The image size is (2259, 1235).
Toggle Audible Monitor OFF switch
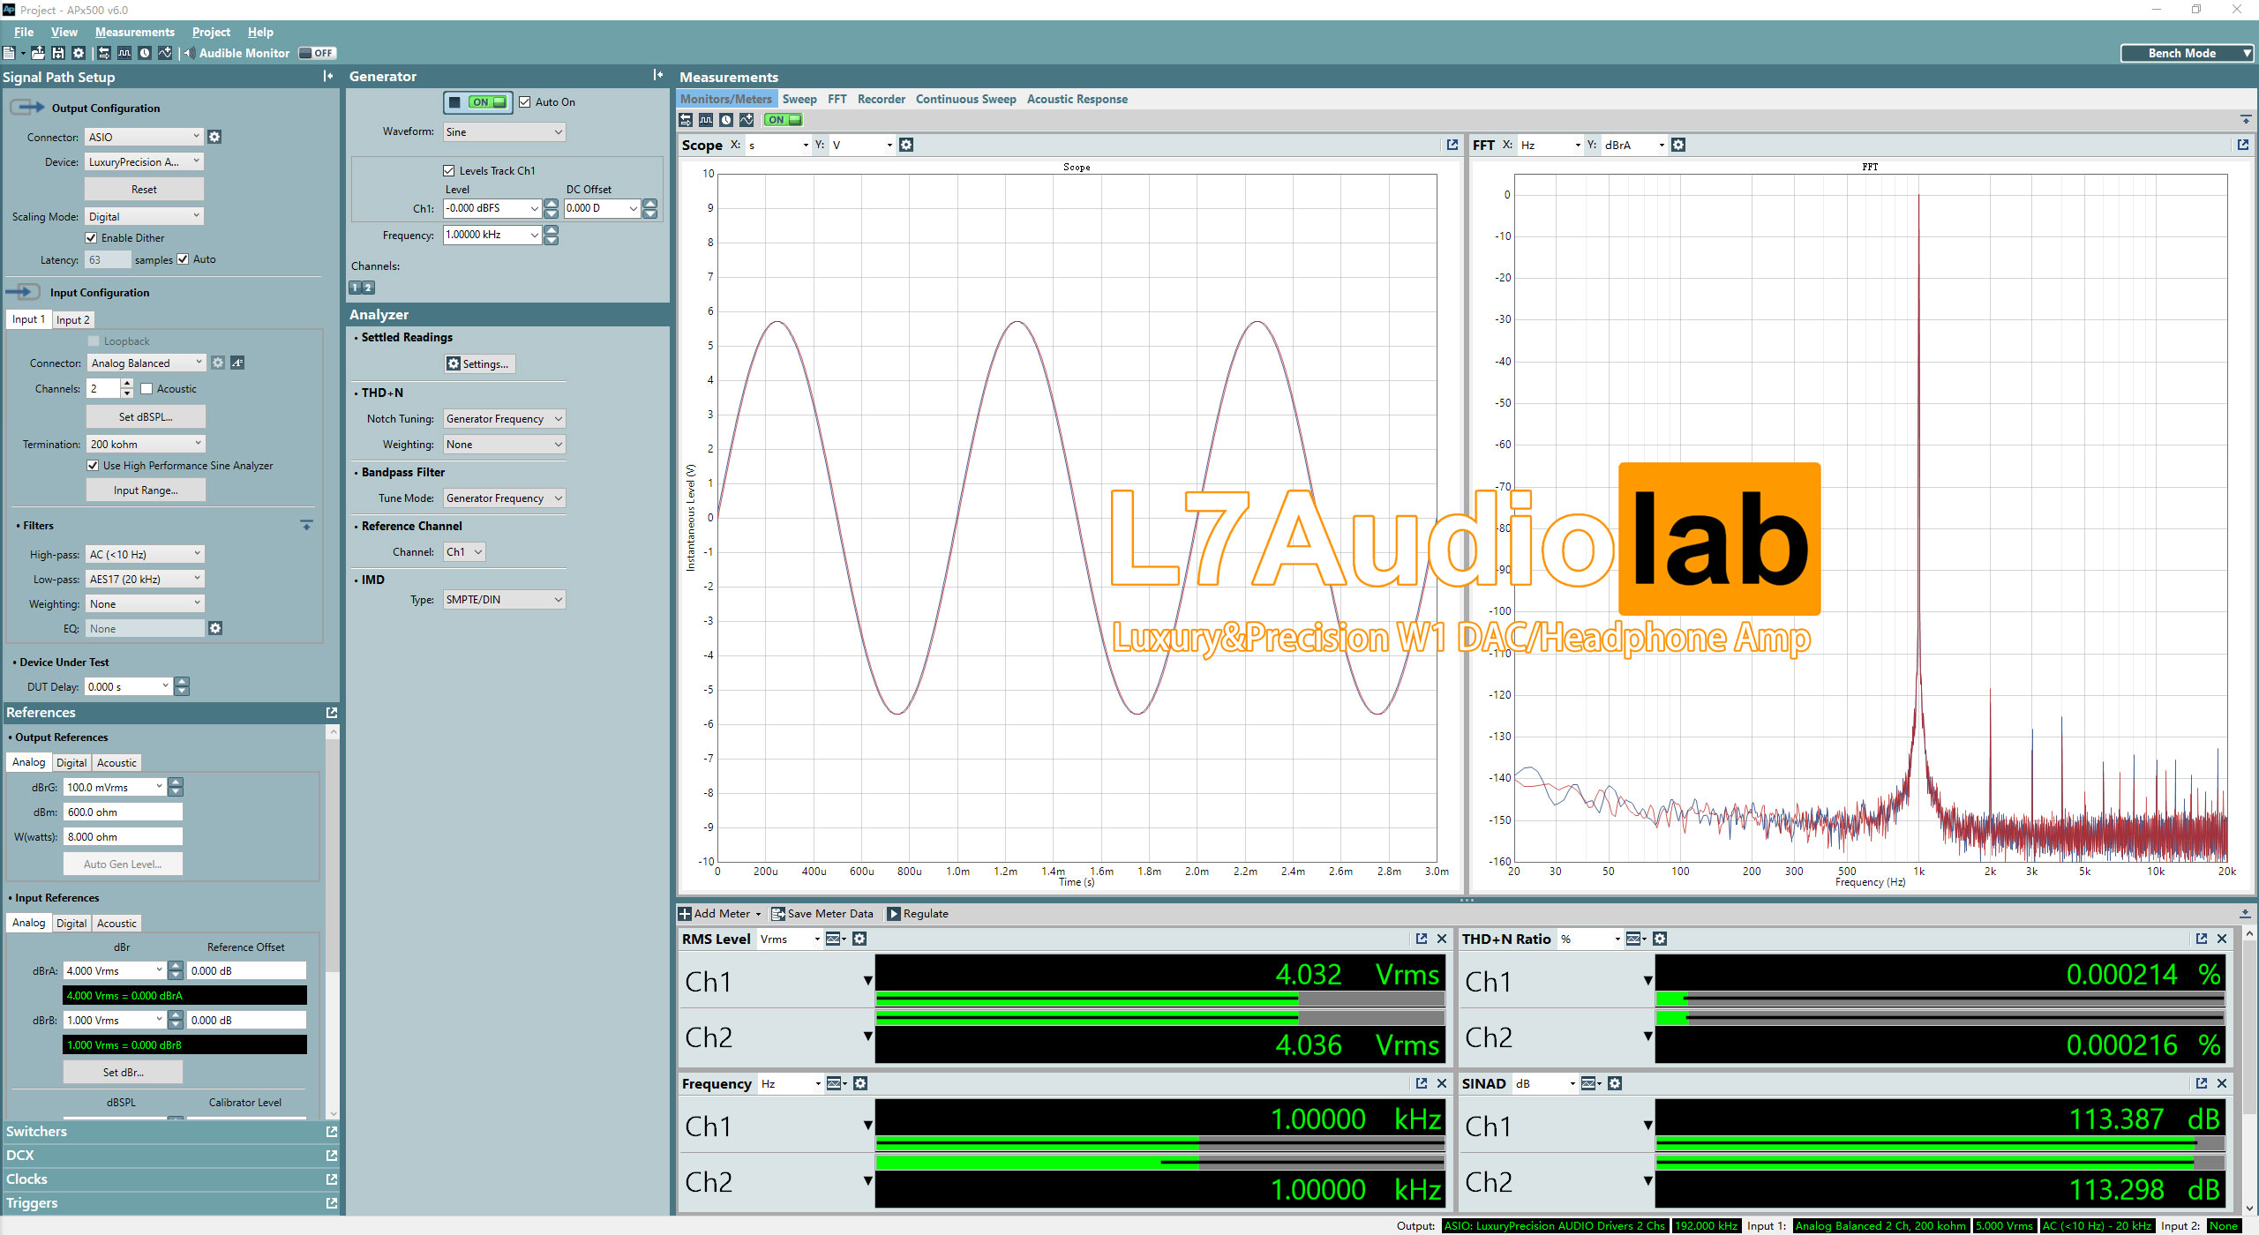[x=316, y=53]
